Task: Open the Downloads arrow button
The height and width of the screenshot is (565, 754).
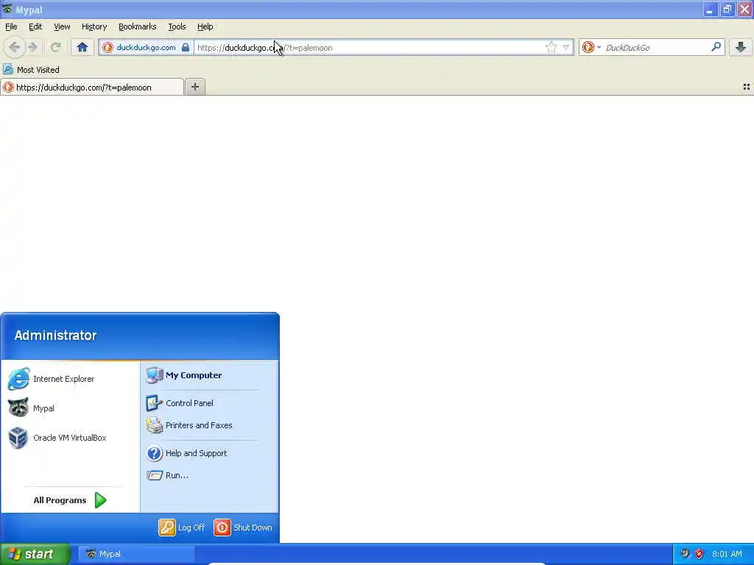Action: pos(741,46)
